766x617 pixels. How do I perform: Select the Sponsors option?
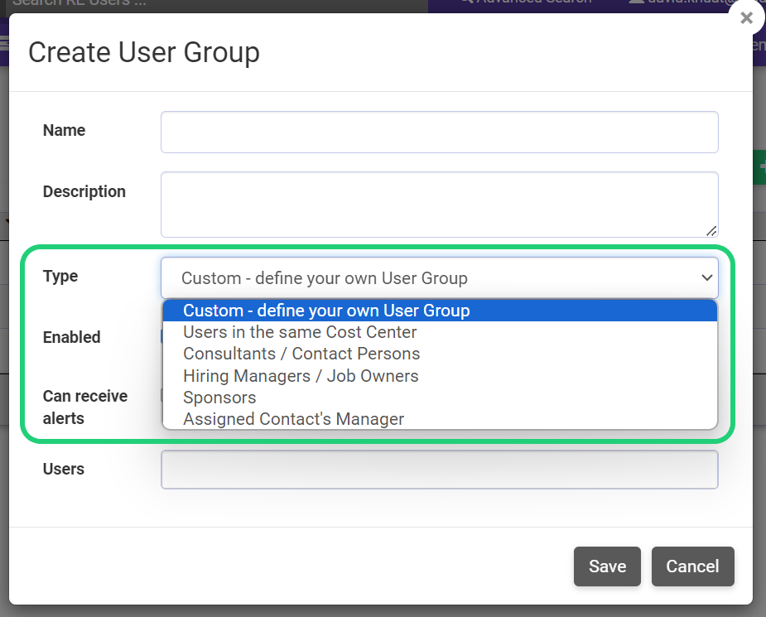click(x=440, y=398)
